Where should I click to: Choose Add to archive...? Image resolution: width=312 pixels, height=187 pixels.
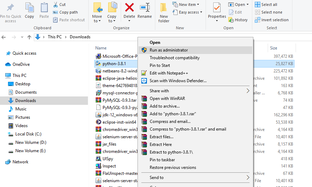click(x=195, y=106)
